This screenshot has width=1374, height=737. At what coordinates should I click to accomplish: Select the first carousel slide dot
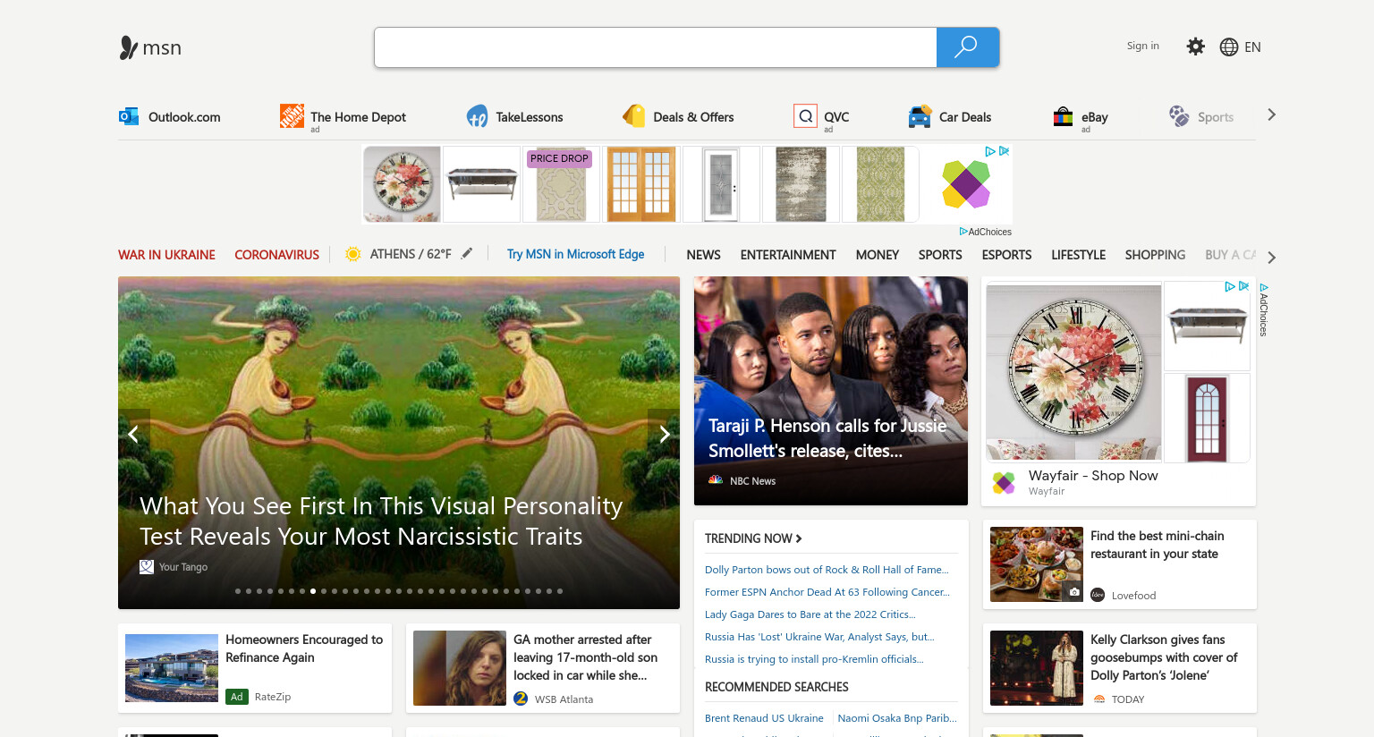click(x=237, y=591)
